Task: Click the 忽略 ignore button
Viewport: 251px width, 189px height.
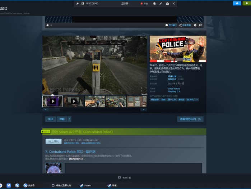Action: pyautogui.click(x=62, y=119)
